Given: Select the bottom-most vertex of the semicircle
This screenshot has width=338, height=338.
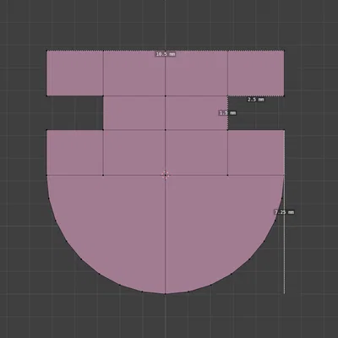Looking at the screenshot, I should (x=166, y=293).
